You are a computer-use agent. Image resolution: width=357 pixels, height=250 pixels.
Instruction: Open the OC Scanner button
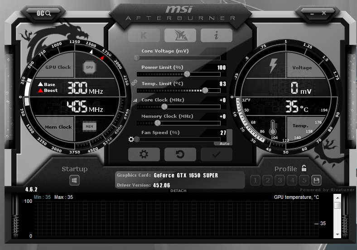pos(43,13)
